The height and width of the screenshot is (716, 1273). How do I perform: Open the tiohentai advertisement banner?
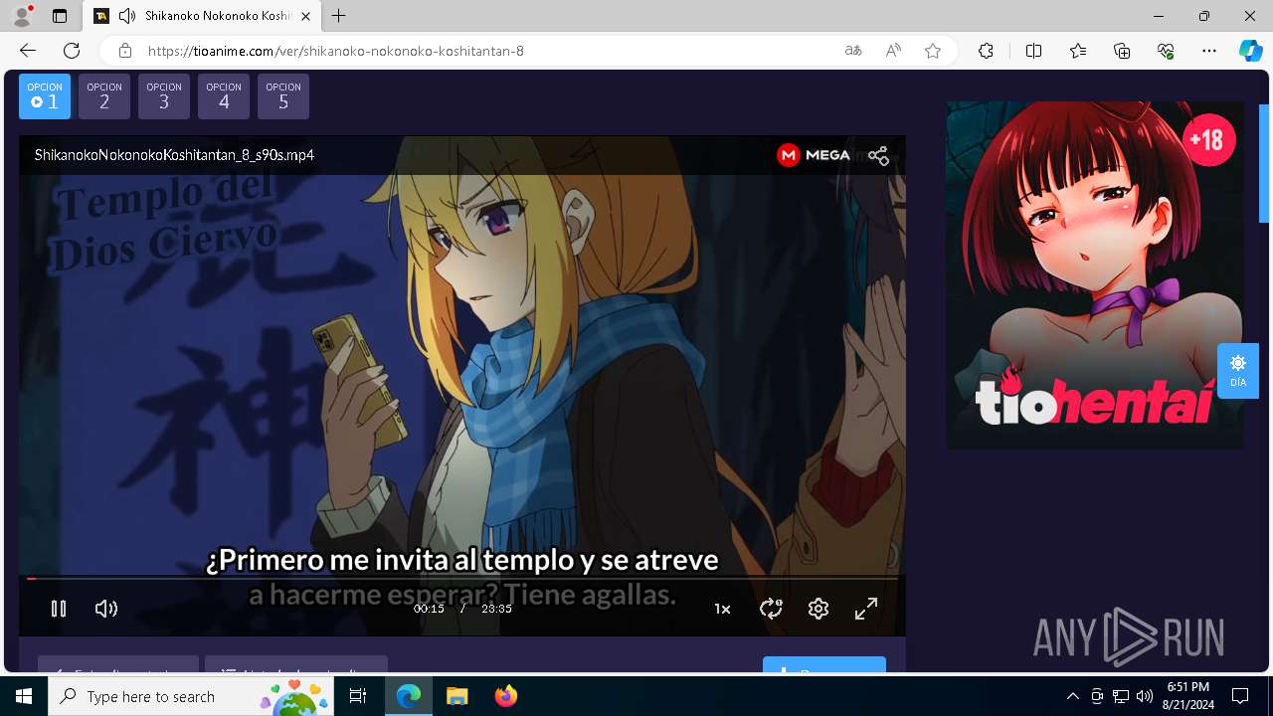tap(1095, 274)
